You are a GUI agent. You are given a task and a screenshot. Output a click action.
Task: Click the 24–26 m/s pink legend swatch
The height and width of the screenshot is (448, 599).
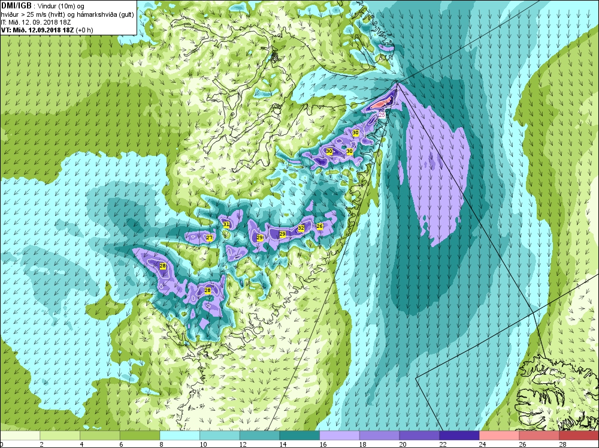click(x=499, y=435)
